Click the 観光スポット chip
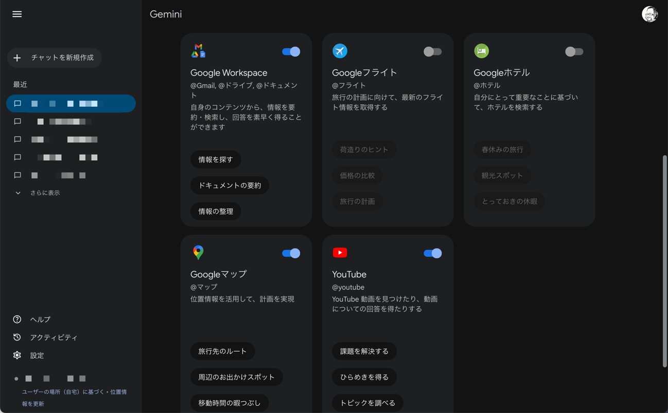Screen dimensions: 668x413 [x=502, y=176]
